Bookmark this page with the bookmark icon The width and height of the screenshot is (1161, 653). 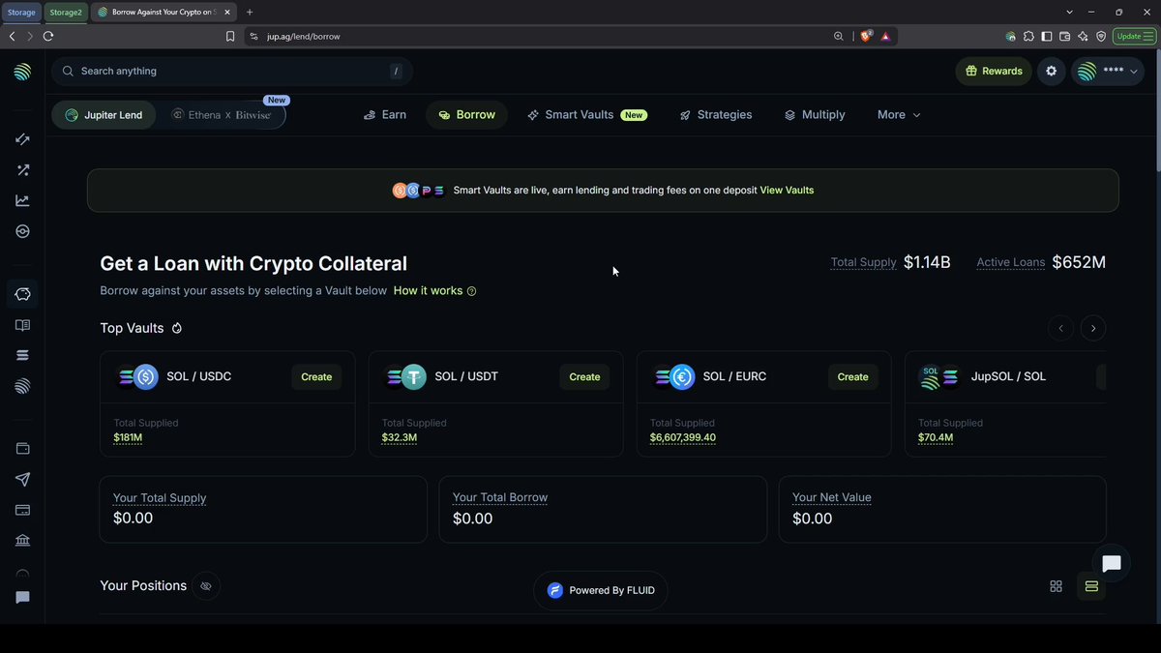coord(230,36)
